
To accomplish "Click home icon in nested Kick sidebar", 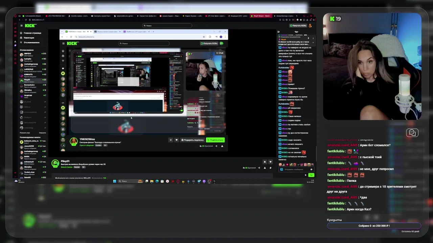I will pyautogui.click(x=63, y=51).
